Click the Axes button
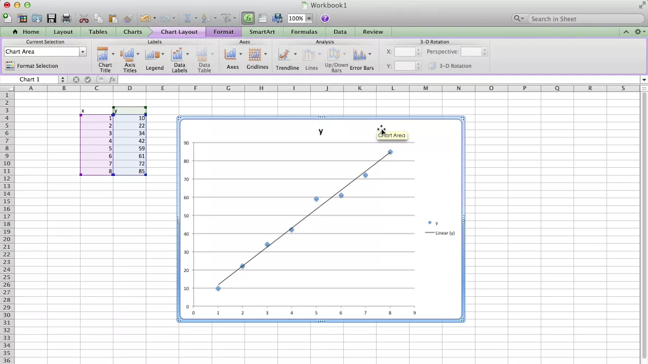 click(232, 60)
